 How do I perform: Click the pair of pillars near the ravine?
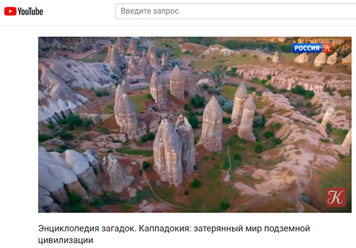[244, 112]
